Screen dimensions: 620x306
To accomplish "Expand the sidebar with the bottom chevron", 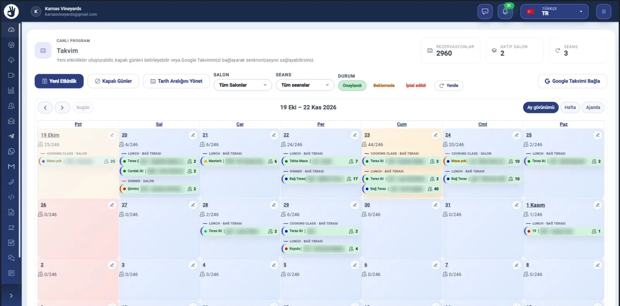I will (x=11, y=296).
